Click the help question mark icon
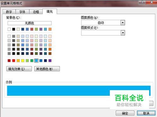This screenshot has width=157, height=117. (x=142, y=2)
